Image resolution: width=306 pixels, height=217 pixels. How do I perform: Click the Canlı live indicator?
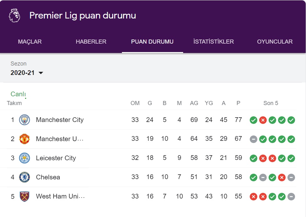pyautogui.click(x=18, y=94)
